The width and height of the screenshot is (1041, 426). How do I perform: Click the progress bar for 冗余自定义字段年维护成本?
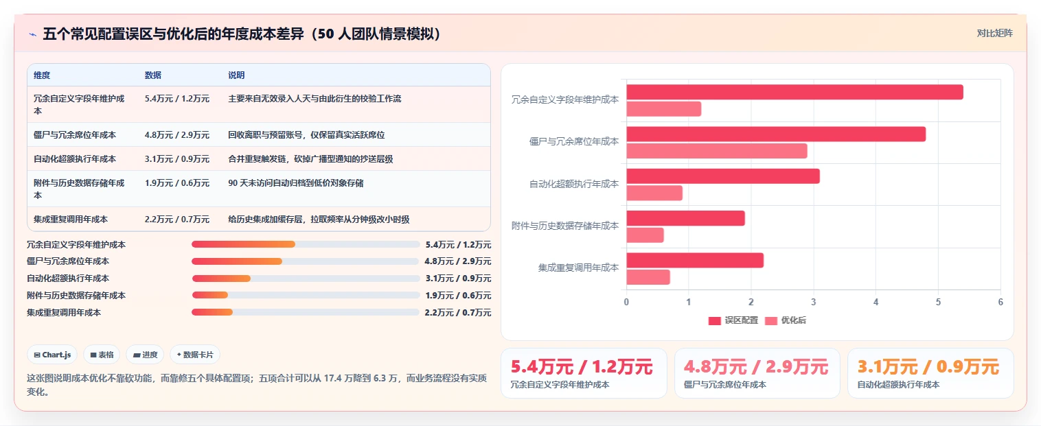306,244
